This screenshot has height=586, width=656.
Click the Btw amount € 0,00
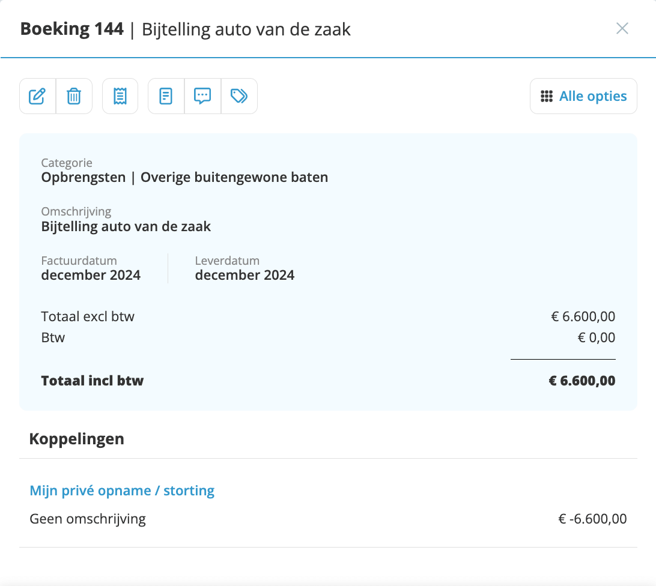tap(597, 337)
